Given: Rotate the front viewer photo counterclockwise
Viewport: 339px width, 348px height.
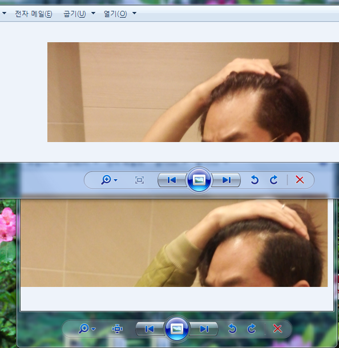Looking at the screenshot, I should coord(255,180).
